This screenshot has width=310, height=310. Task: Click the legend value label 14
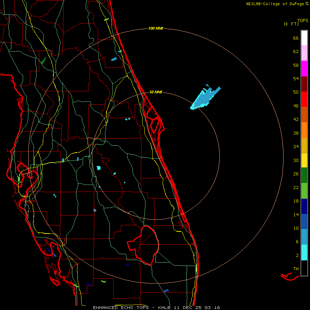coord(296,215)
